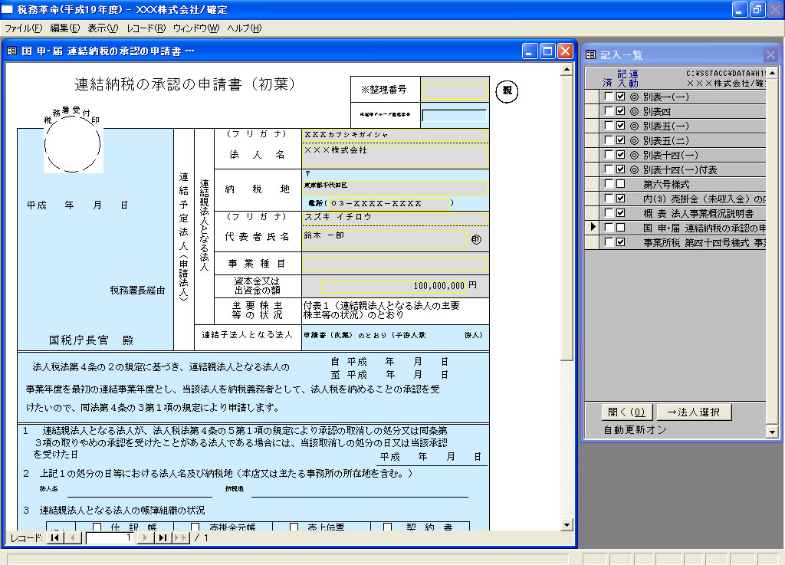Click the 税務革命 application icon in the title bar
The height and width of the screenshot is (565, 785).
coord(7,9)
